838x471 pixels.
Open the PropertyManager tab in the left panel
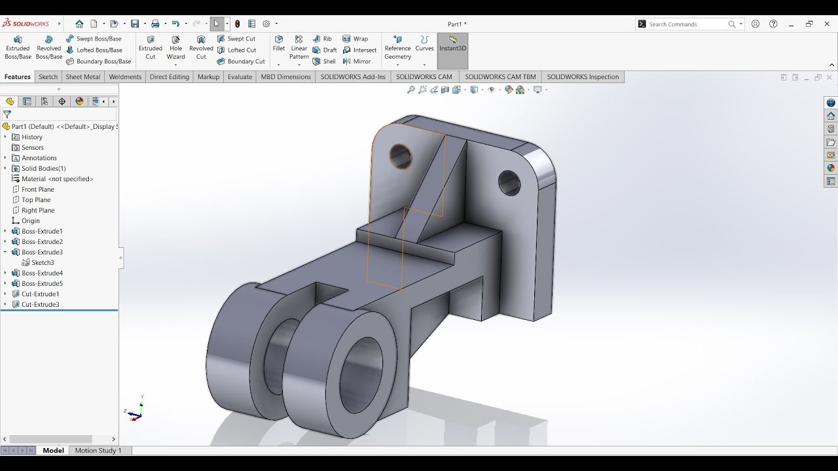click(x=27, y=101)
